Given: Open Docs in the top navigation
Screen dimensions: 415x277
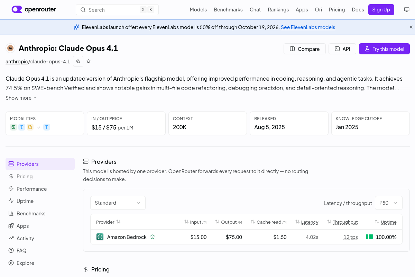Looking at the screenshot, I should click(x=358, y=10).
